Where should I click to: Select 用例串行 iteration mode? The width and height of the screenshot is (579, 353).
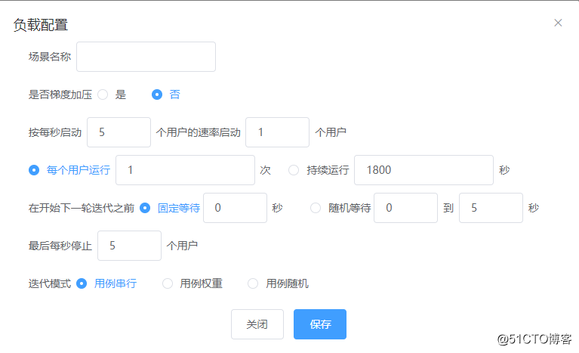(82, 283)
